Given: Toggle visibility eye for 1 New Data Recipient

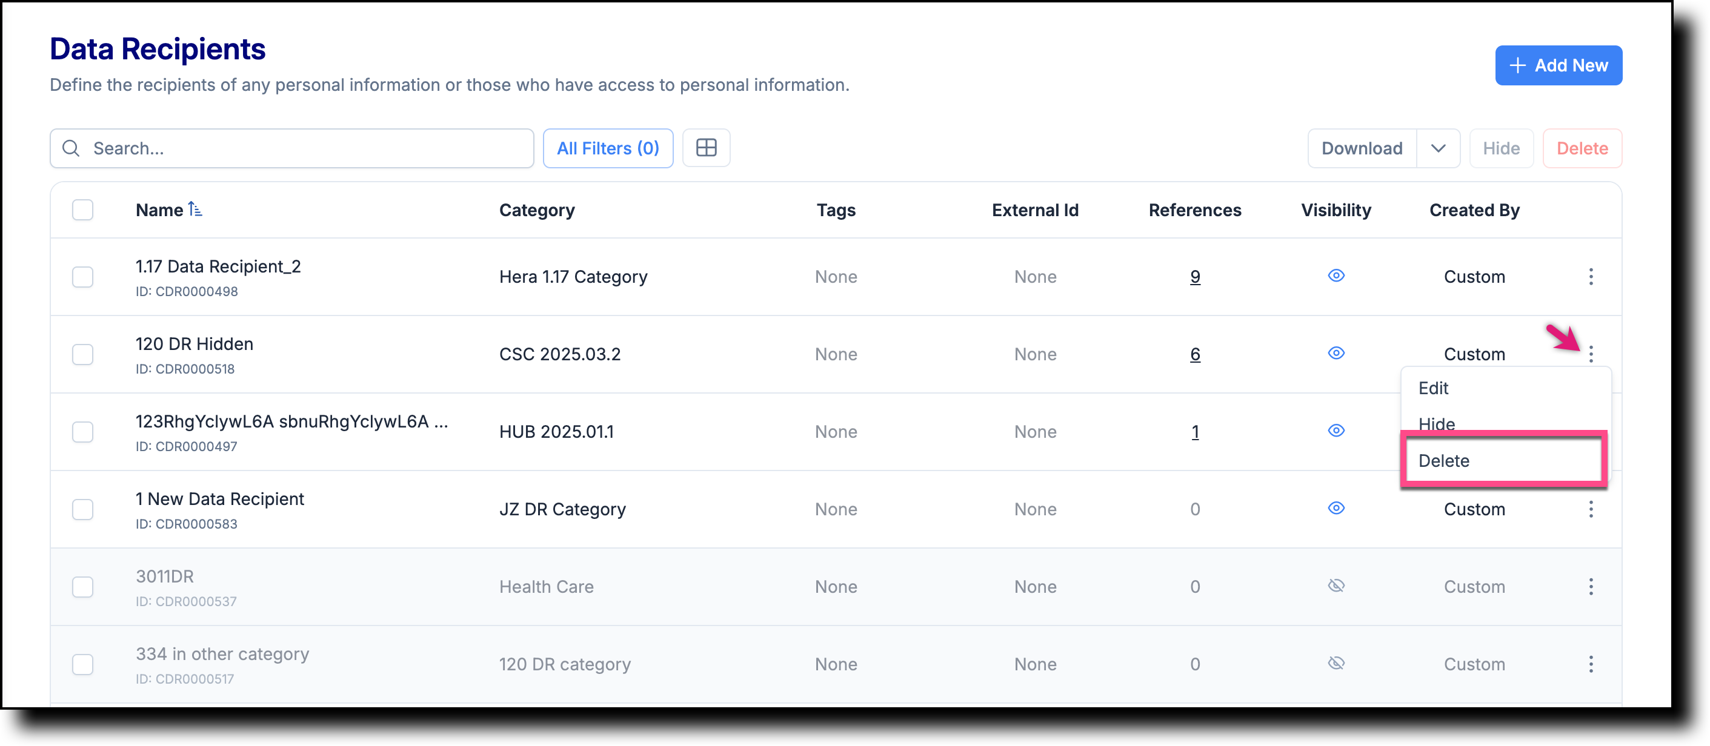Looking at the screenshot, I should (x=1336, y=509).
